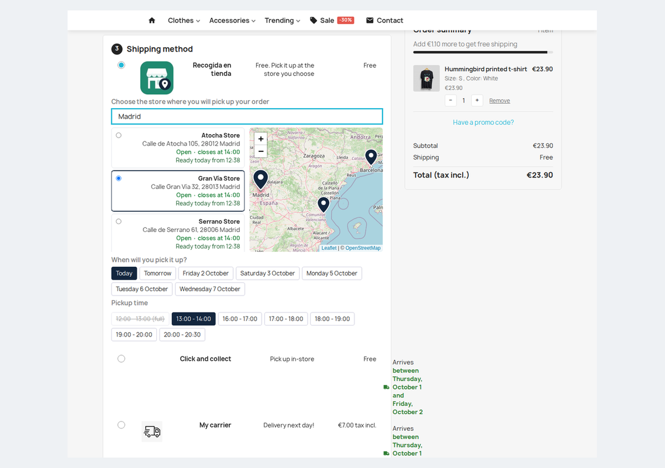Image resolution: width=665 pixels, height=468 pixels.
Task: Click the Sale tag icon
Action: [314, 21]
